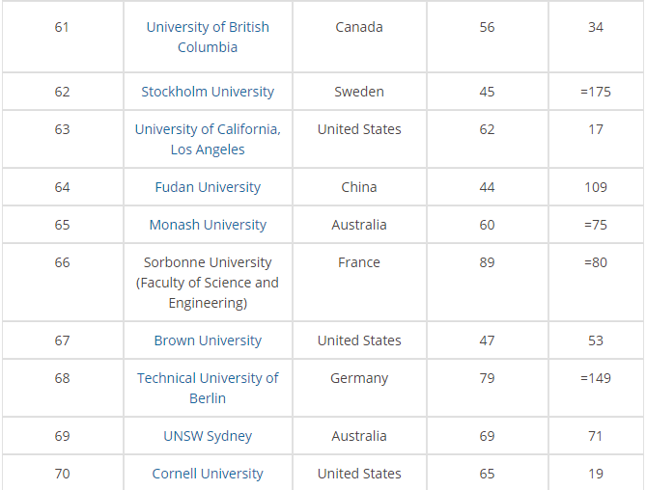Click Sweden country cell

pos(359,92)
